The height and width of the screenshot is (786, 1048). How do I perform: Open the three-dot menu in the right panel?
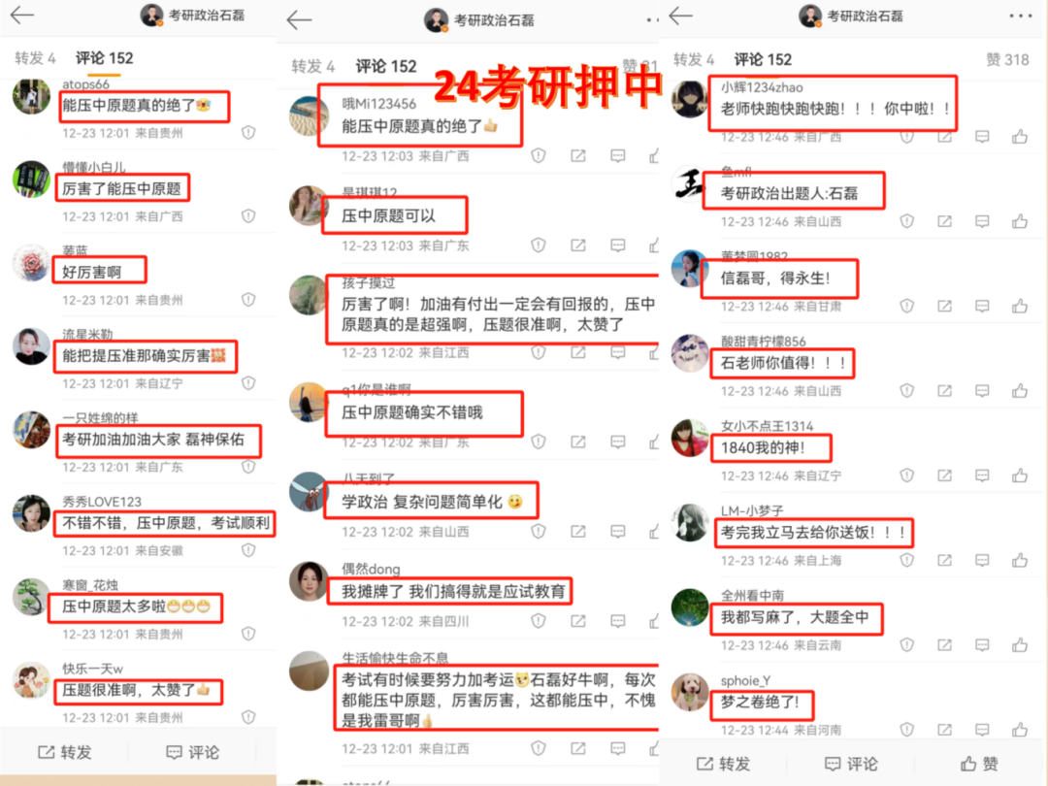[x=1020, y=16]
